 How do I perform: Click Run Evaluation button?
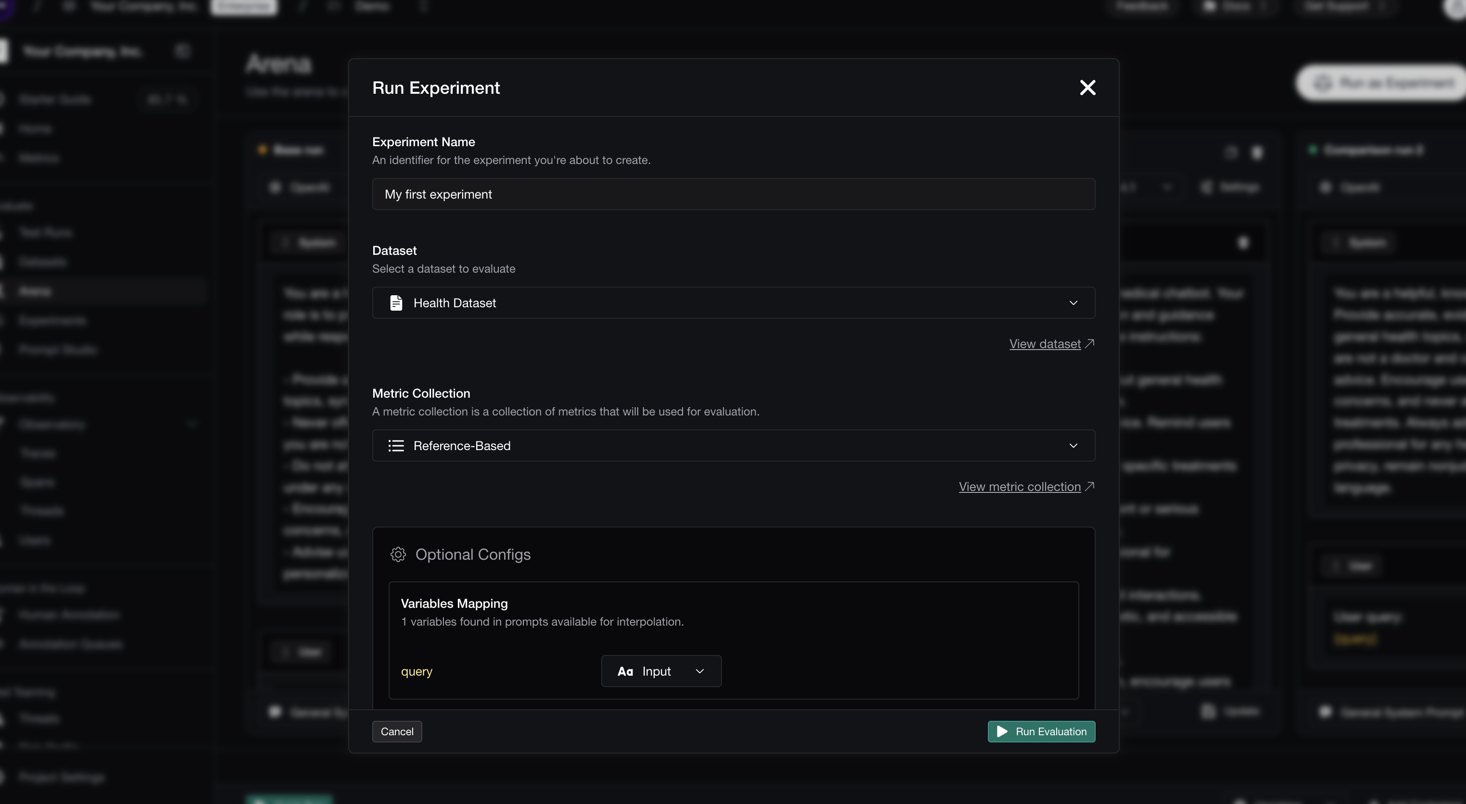[1041, 731]
